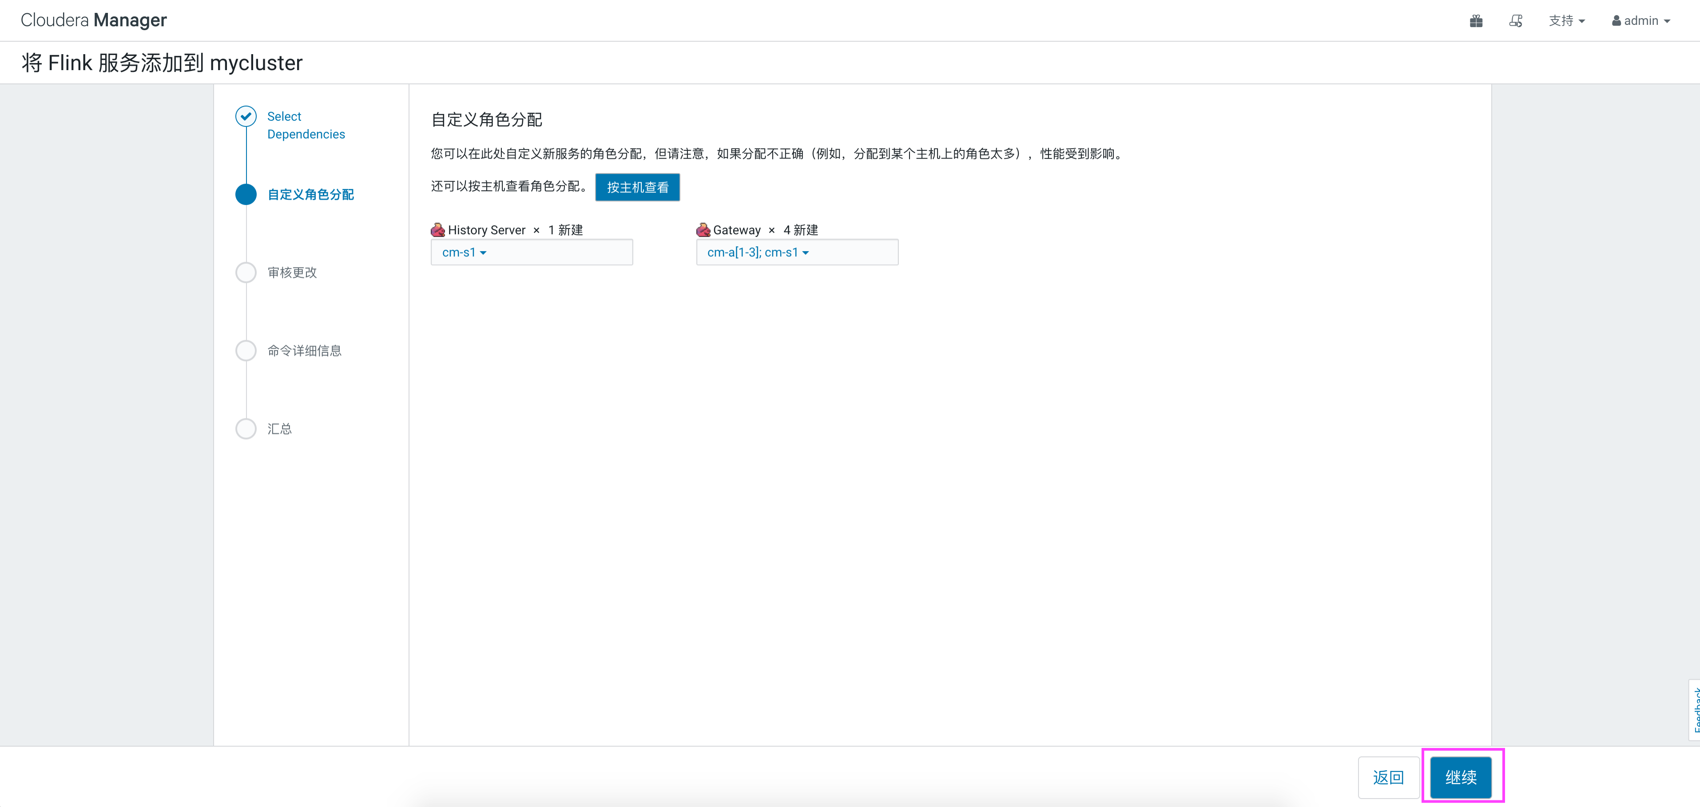Viewport: 1700px width, 807px height.
Task: Open the running commands indicator icon
Action: tap(1516, 20)
